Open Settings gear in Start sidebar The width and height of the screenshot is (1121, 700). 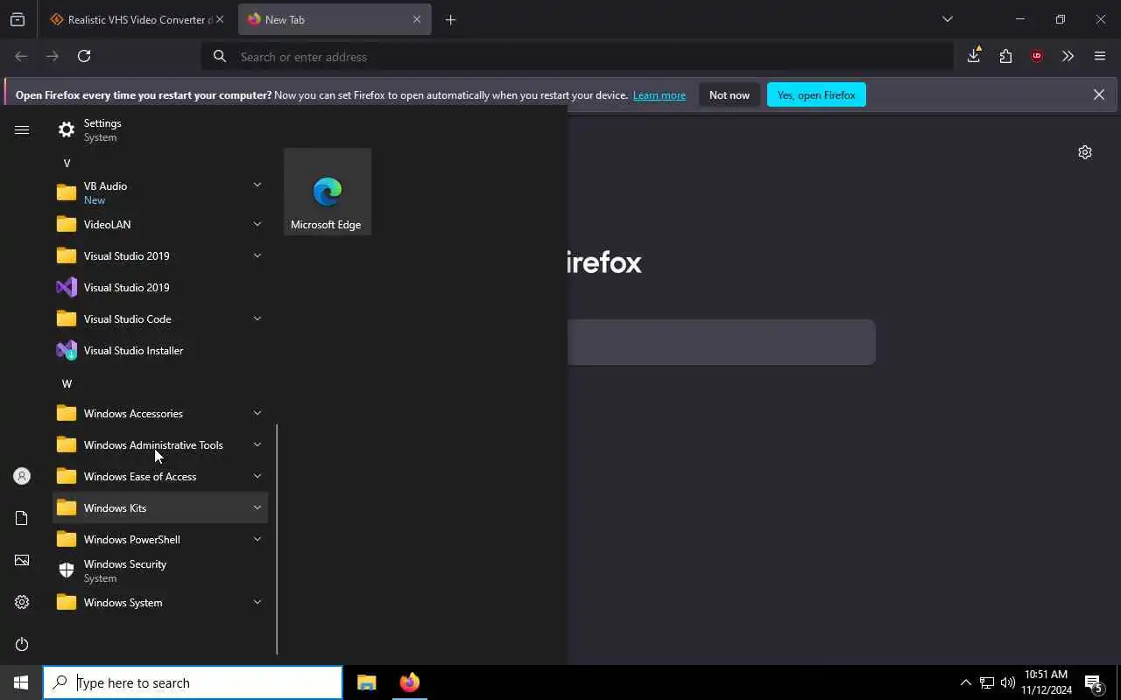(x=22, y=602)
